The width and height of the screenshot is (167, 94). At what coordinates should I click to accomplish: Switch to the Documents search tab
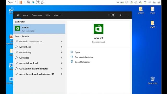pyautogui.click(x=37, y=15)
